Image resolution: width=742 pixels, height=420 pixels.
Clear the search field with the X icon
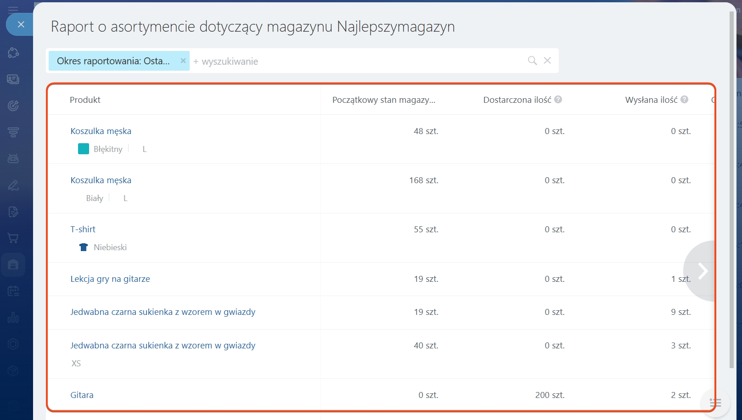tap(547, 61)
